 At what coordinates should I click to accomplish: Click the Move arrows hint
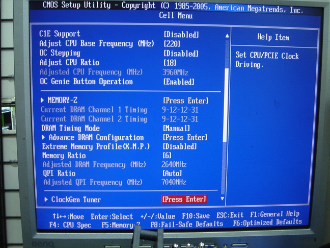point(68,216)
